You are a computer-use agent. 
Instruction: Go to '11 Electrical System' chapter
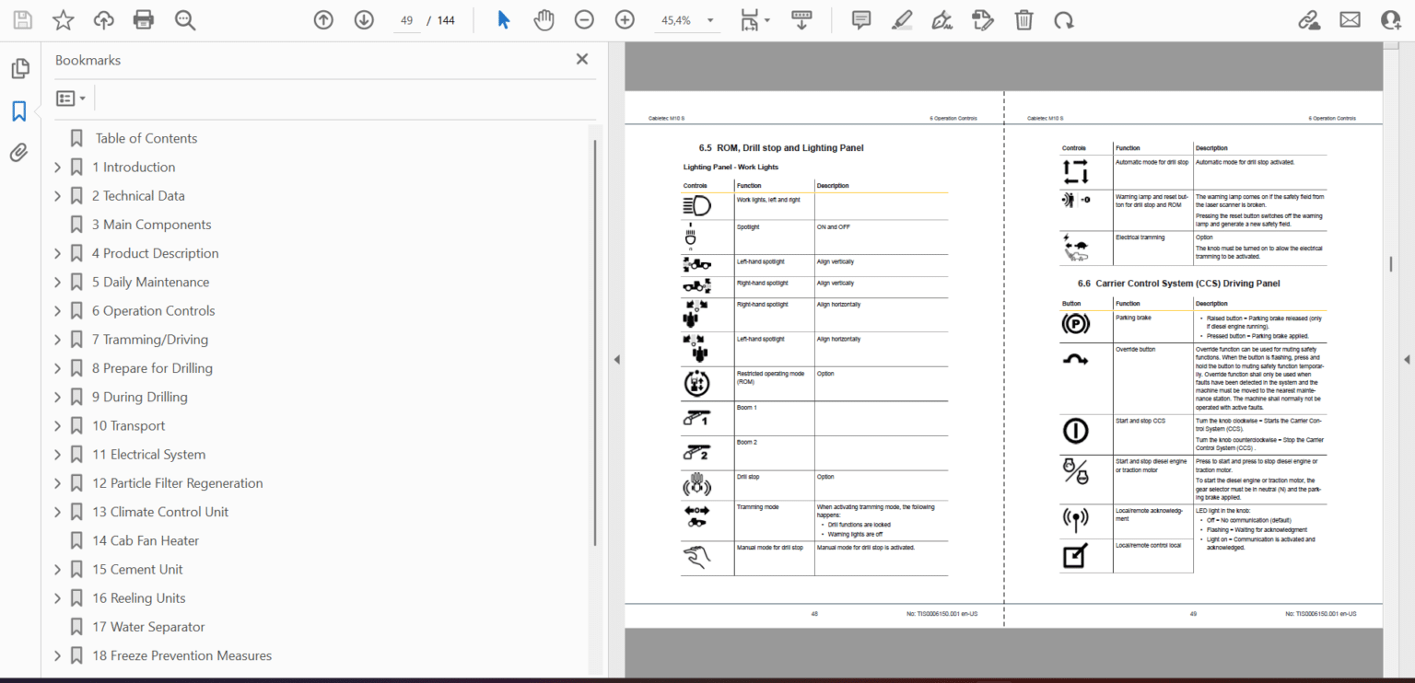[148, 454]
